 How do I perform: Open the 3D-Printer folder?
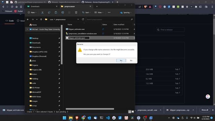35,88
